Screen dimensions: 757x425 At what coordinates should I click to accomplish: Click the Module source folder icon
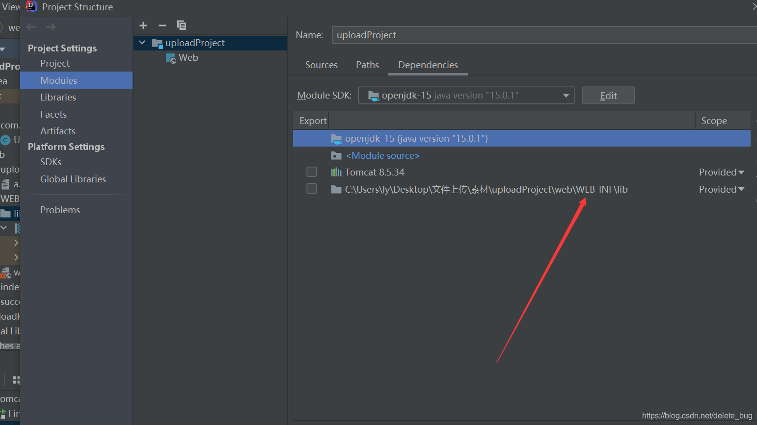click(x=336, y=155)
